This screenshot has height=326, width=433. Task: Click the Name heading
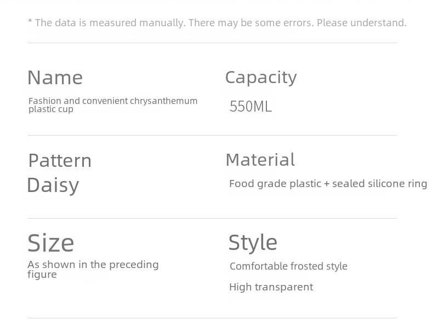tap(55, 78)
